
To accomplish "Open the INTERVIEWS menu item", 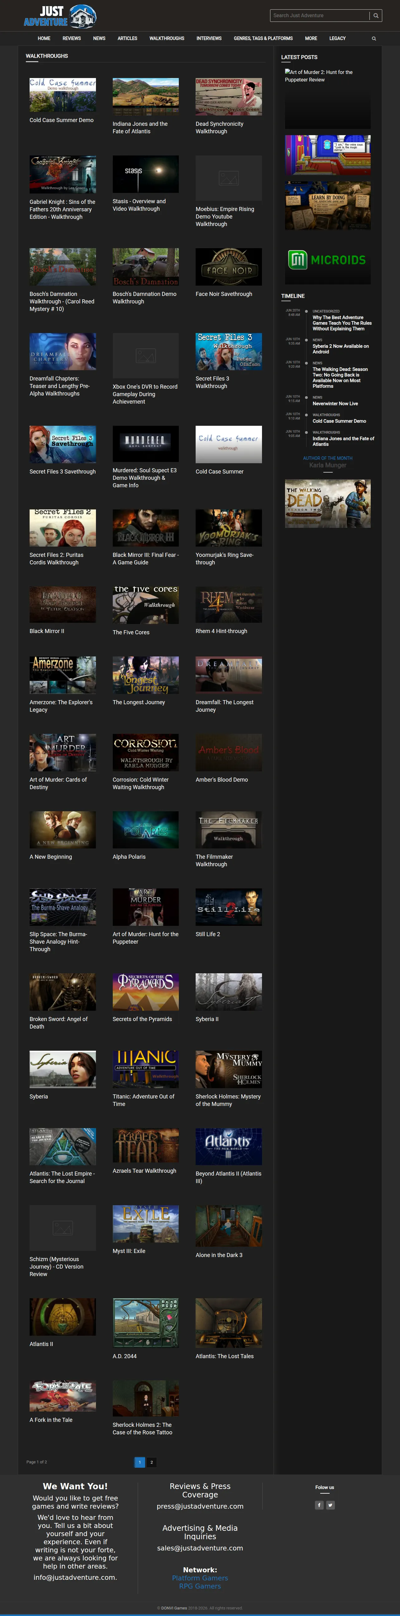I will [x=209, y=38].
